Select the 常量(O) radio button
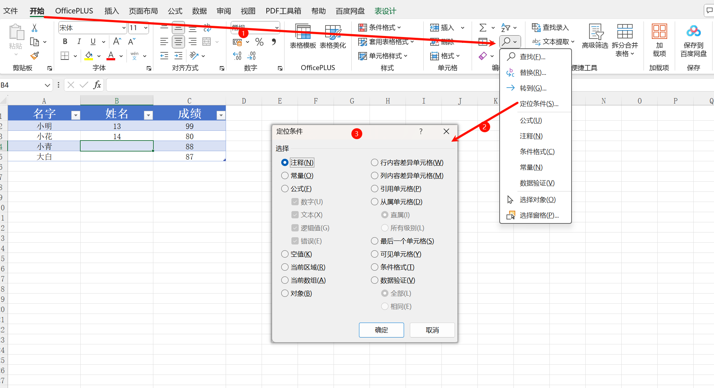The image size is (714, 388). (x=285, y=176)
